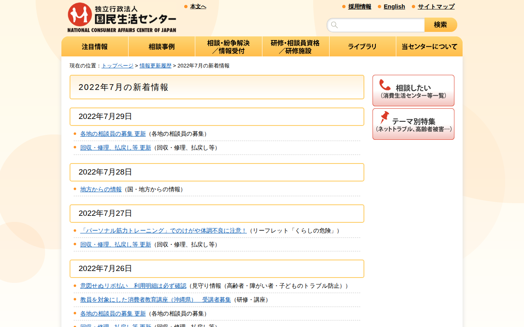Open the 情報更新履歴 breadcrumb link
This screenshot has width=524, height=327.
pyautogui.click(x=155, y=65)
